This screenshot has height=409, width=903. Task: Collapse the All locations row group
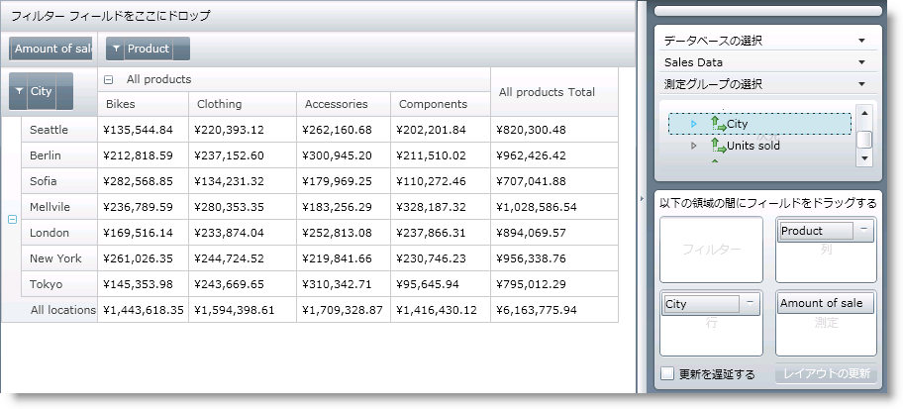coord(12,220)
